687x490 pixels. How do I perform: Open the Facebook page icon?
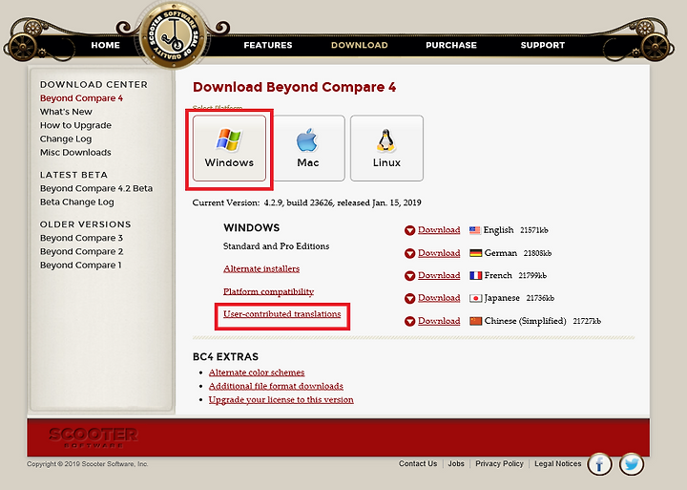pyautogui.click(x=599, y=464)
